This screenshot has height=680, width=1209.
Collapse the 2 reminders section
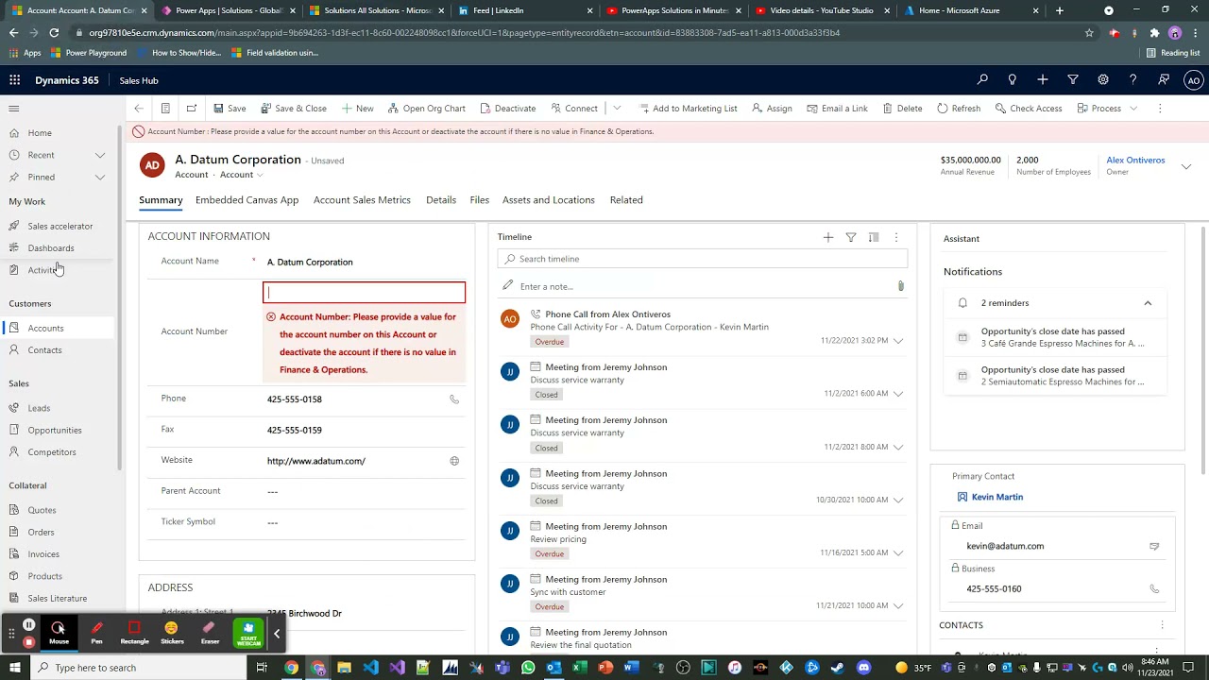1148,303
